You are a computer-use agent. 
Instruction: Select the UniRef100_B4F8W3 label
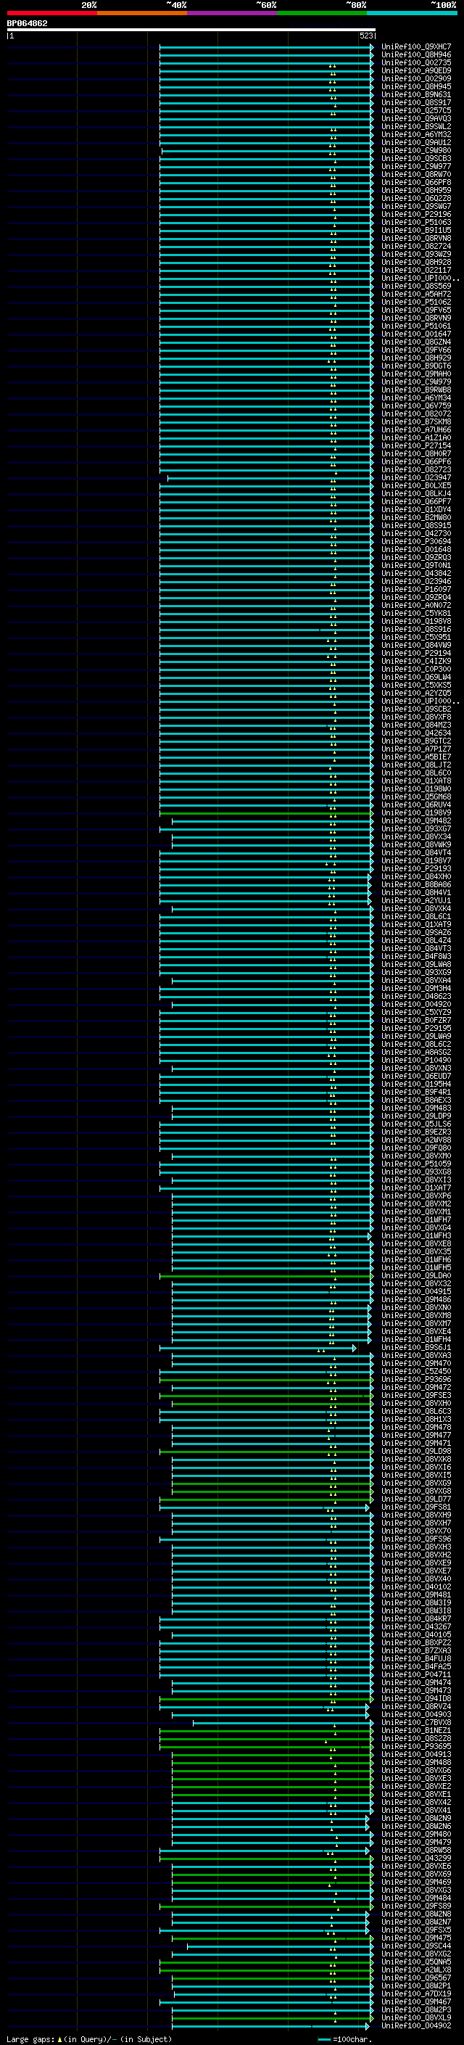click(415, 957)
